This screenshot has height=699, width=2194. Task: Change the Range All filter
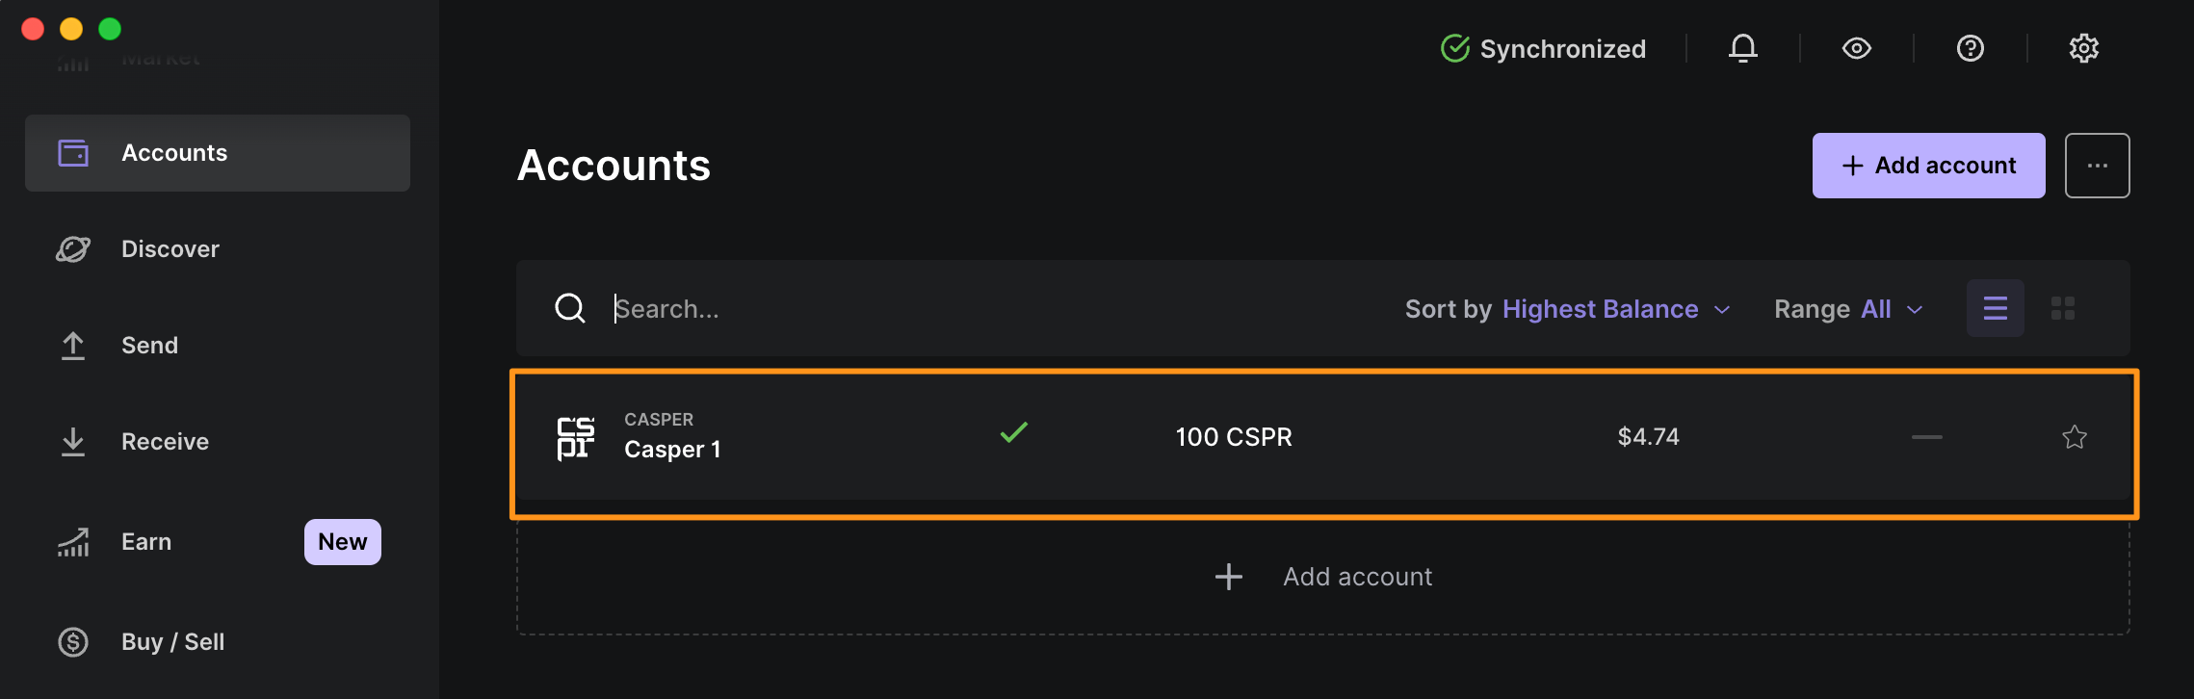pos(1876,308)
